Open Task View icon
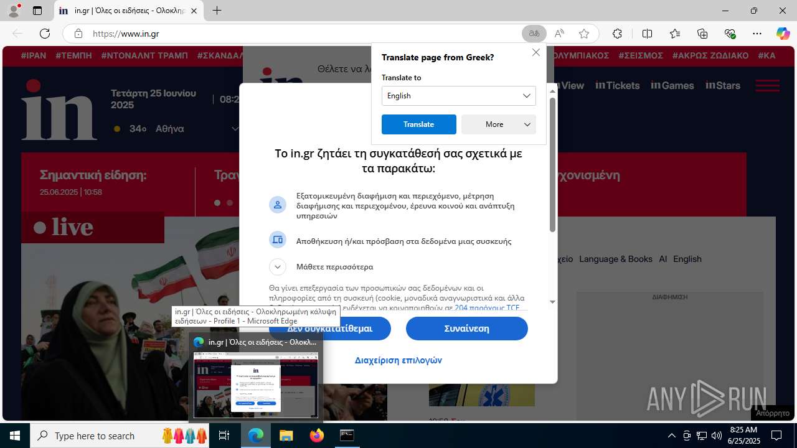Screen dimensions: 797x448 point(225,436)
